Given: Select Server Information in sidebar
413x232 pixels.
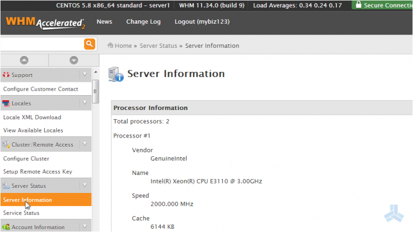Looking at the screenshot, I should point(46,200).
